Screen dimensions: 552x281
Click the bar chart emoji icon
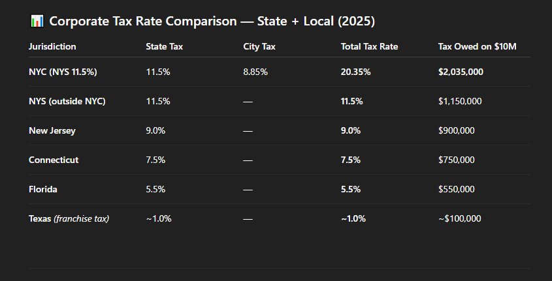37,22
